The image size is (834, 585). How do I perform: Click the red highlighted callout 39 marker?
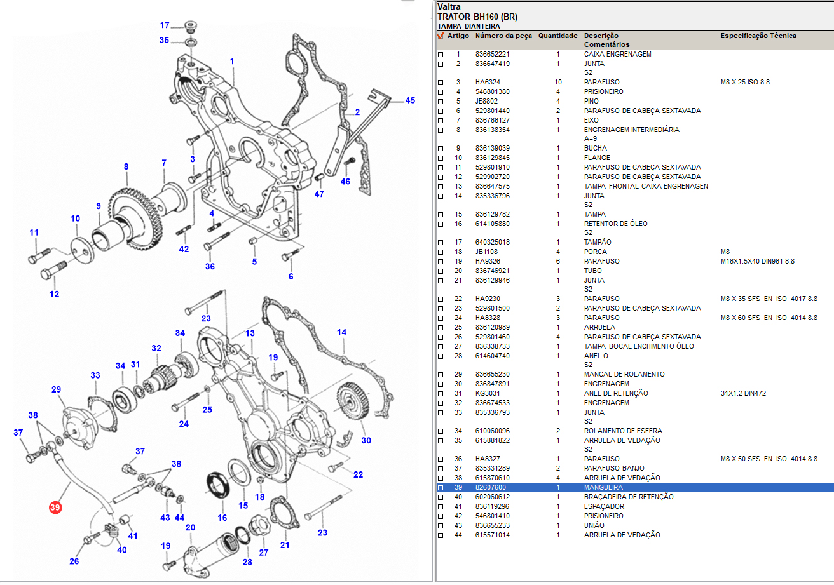[x=55, y=508]
